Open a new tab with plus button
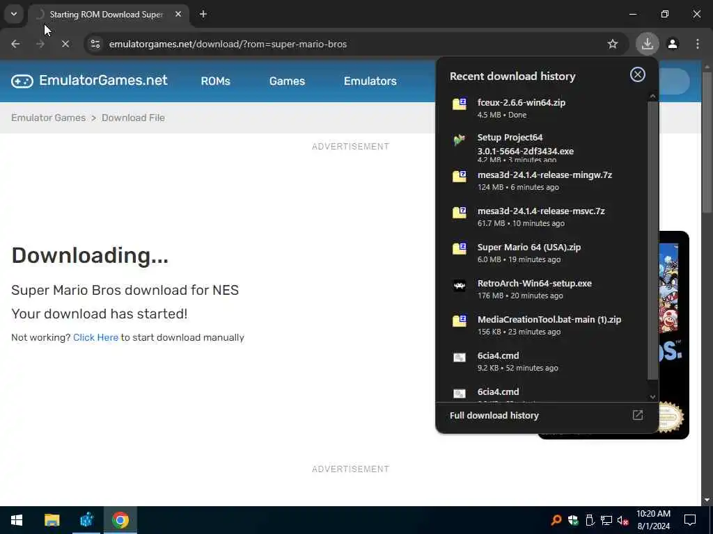 [203, 14]
